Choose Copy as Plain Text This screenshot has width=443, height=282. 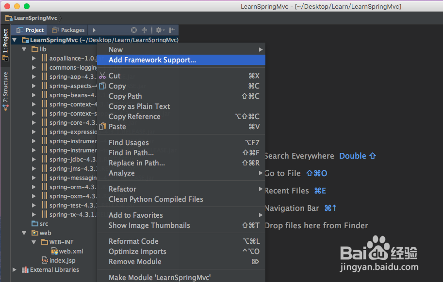click(181, 106)
